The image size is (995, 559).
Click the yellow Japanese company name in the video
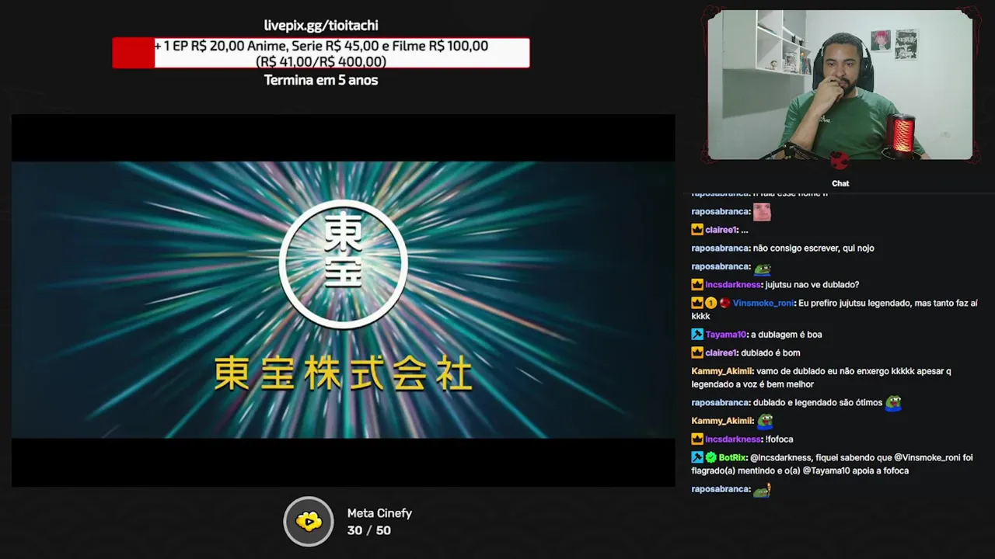click(x=343, y=374)
